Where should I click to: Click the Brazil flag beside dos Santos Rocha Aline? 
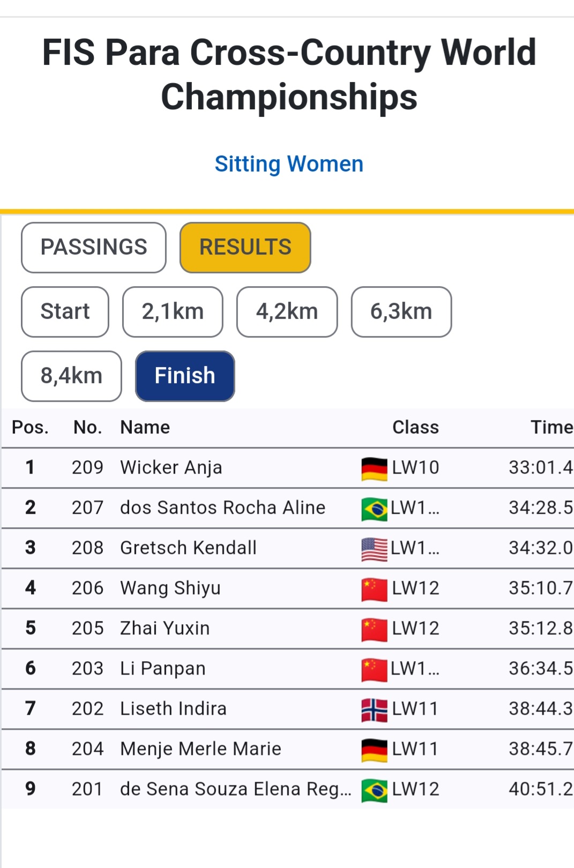(x=374, y=508)
